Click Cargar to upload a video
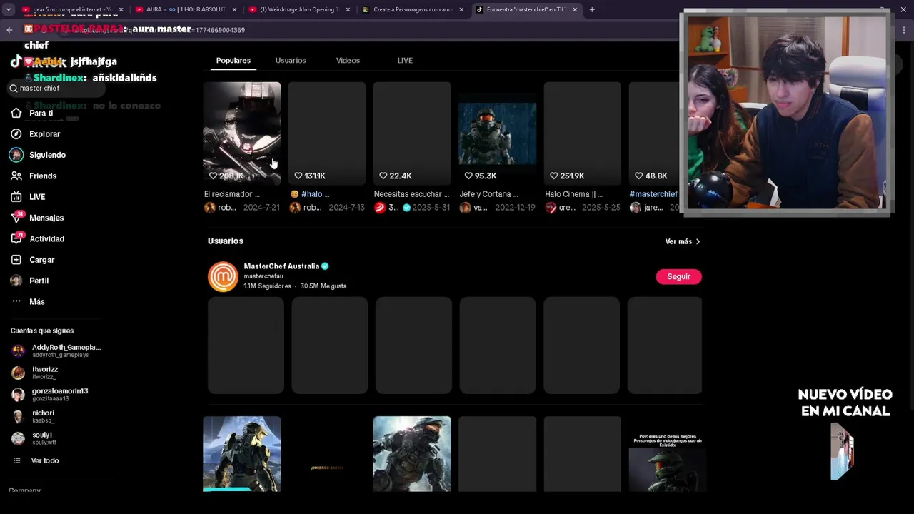Viewport: 914px width, 514px height. [x=33, y=260]
